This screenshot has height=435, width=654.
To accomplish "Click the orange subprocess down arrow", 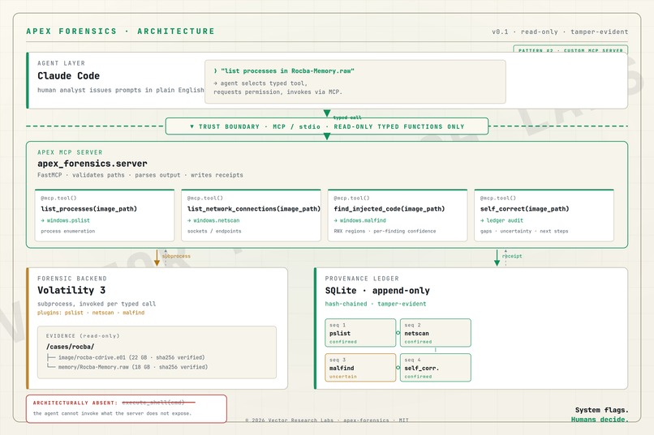I will (157, 258).
